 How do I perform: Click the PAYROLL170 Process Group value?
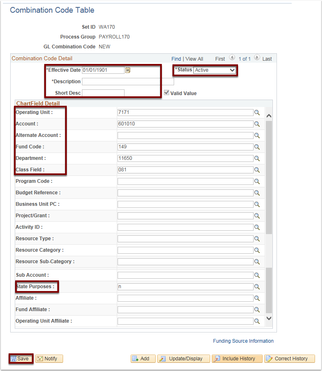[114, 37]
